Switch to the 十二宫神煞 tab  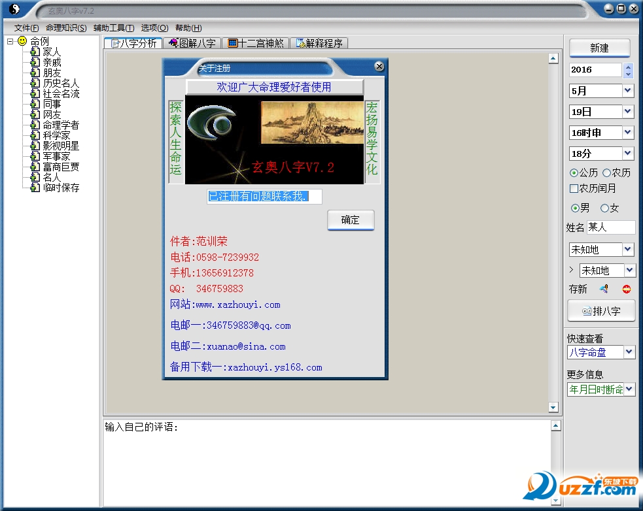click(256, 43)
